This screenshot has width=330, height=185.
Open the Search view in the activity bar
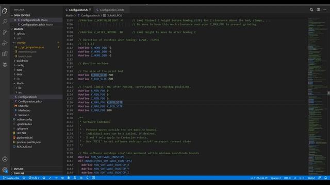[5, 21]
